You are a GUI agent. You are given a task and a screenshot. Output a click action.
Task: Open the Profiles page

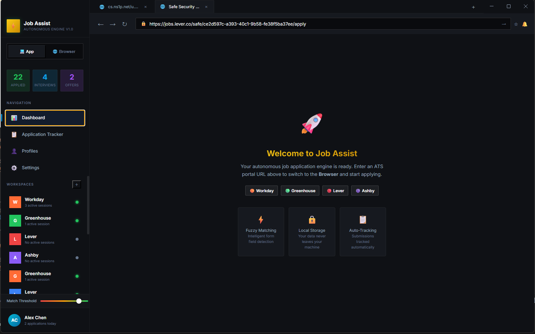45,151
